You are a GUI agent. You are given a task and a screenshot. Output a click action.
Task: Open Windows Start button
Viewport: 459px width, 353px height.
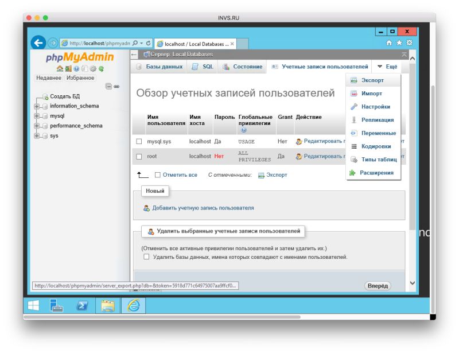click(x=33, y=305)
